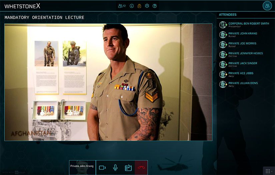
Task: Select Private John Krang in attendee list
Action: point(243,33)
